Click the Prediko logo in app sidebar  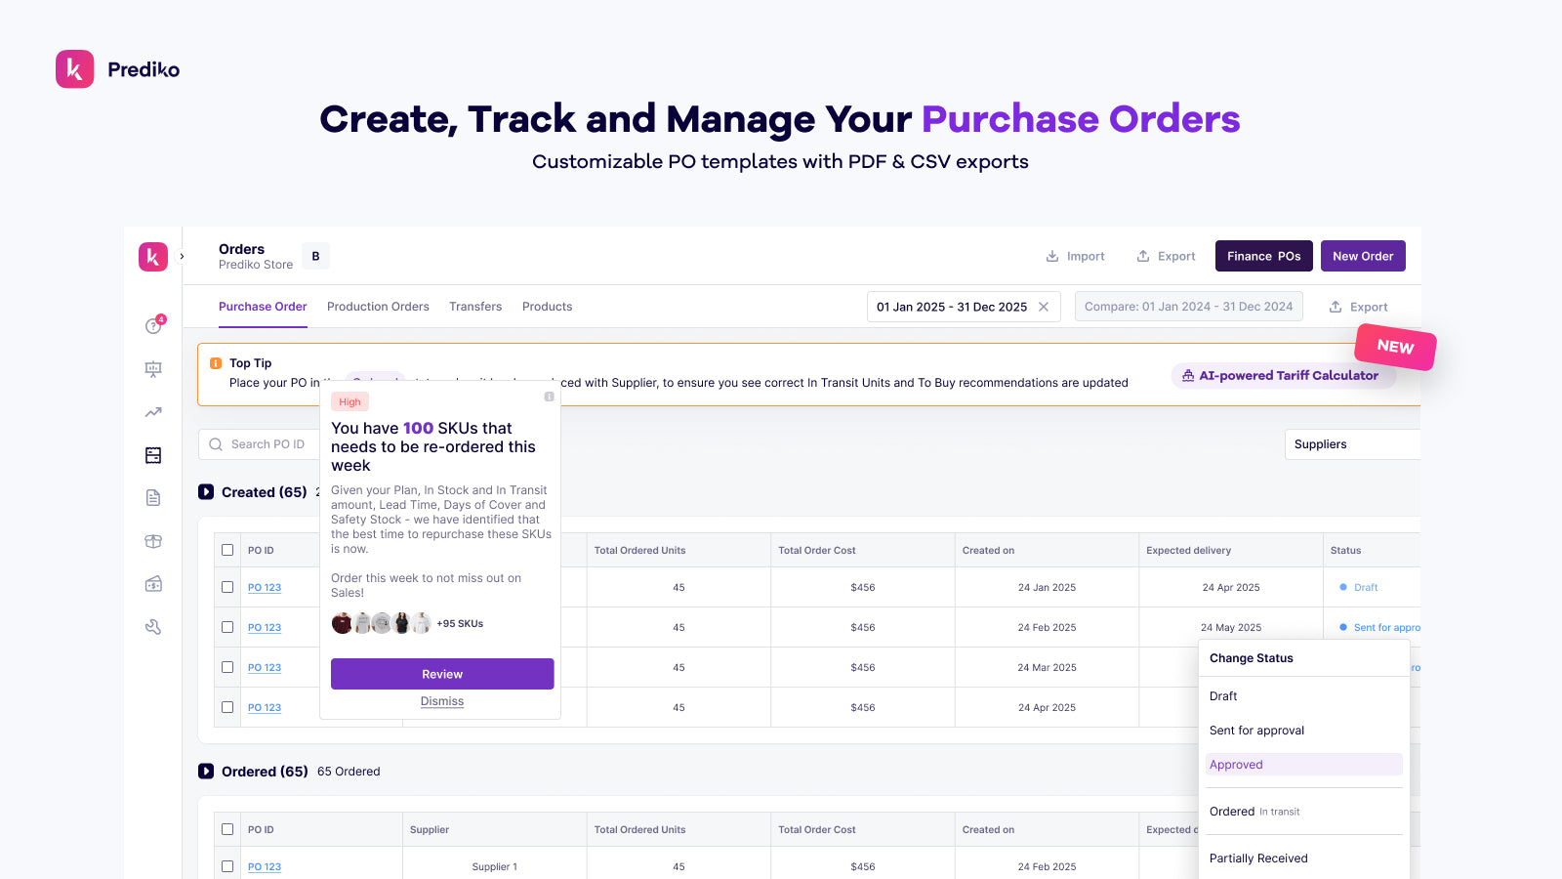click(x=153, y=257)
